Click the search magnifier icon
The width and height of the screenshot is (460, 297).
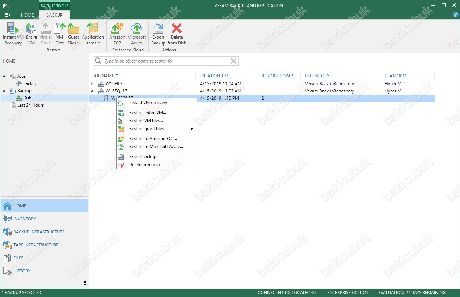pyautogui.click(x=98, y=61)
